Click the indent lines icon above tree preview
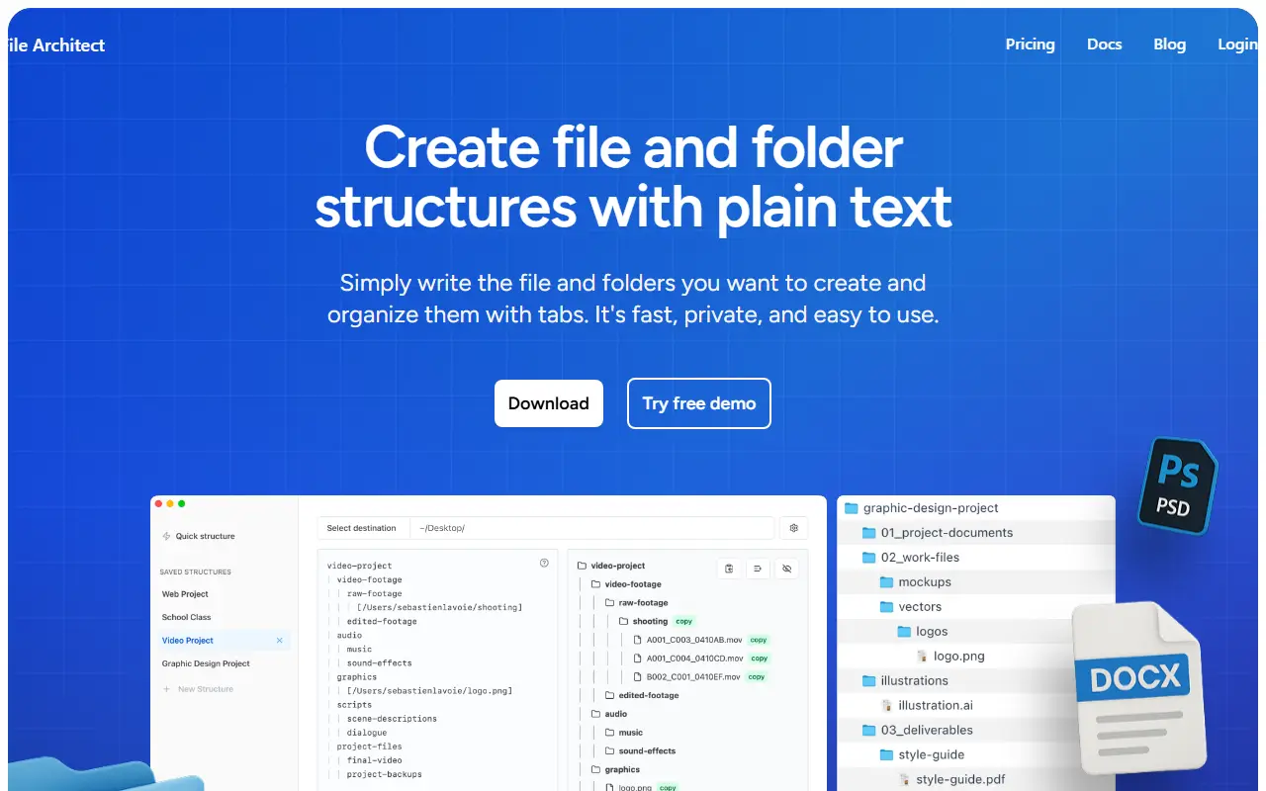This screenshot has width=1266, height=791. (758, 569)
